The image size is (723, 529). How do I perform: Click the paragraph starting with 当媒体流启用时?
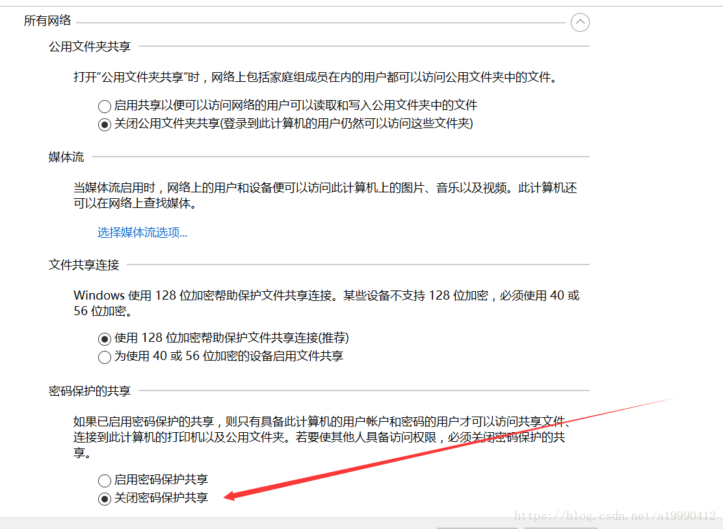tap(325, 196)
